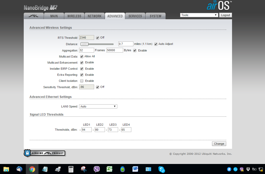Toggle Distance Auto Adjust checkbox
Screen dimensions: 265x174
pos(156,44)
